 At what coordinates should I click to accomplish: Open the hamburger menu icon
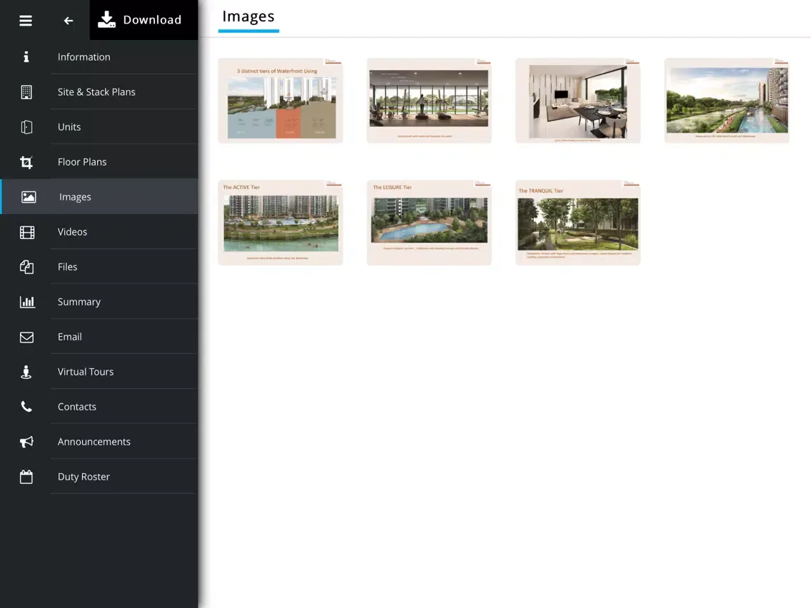[x=26, y=21]
